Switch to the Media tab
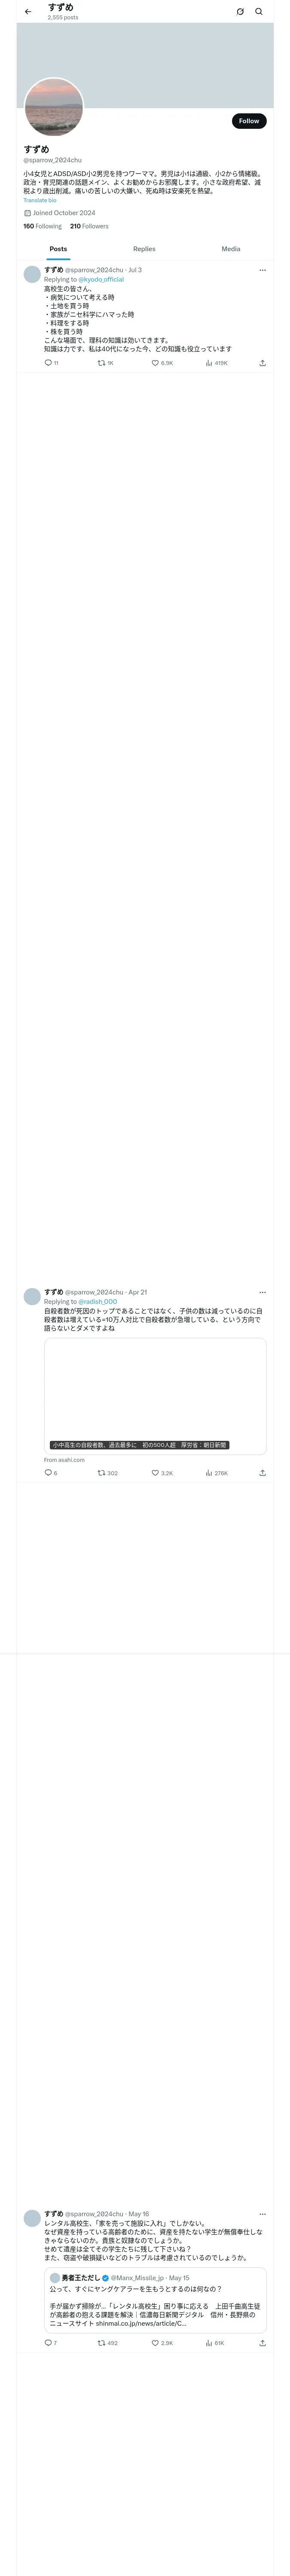Viewport: 290px width, 2576px height. (x=231, y=249)
